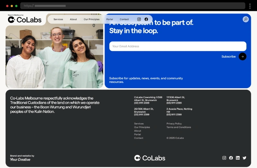This screenshot has height=168, width=257.
Task: Select About in top navigation
Action: pyautogui.click(x=73, y=19)
